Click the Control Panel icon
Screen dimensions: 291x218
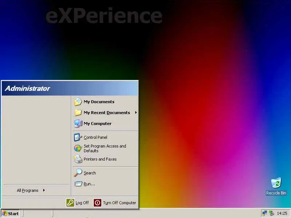pos(78,137)
